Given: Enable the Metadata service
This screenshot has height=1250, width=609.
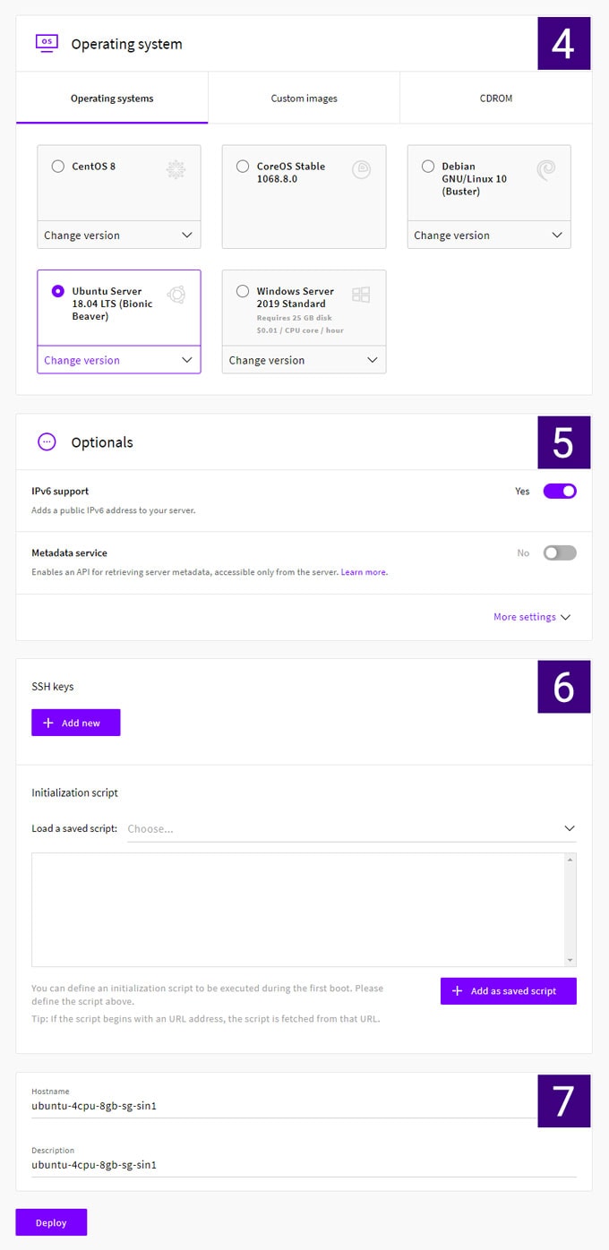Looking at the screenshot, I should (559, 552).
